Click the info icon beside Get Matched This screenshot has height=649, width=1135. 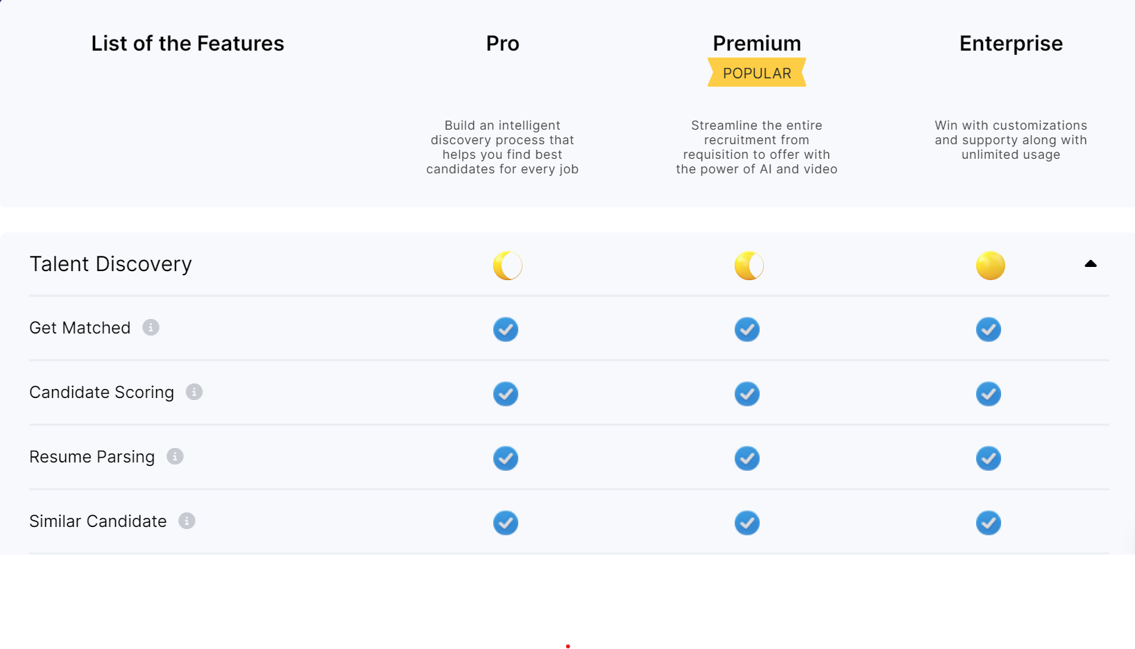click(x=151, y=327)
